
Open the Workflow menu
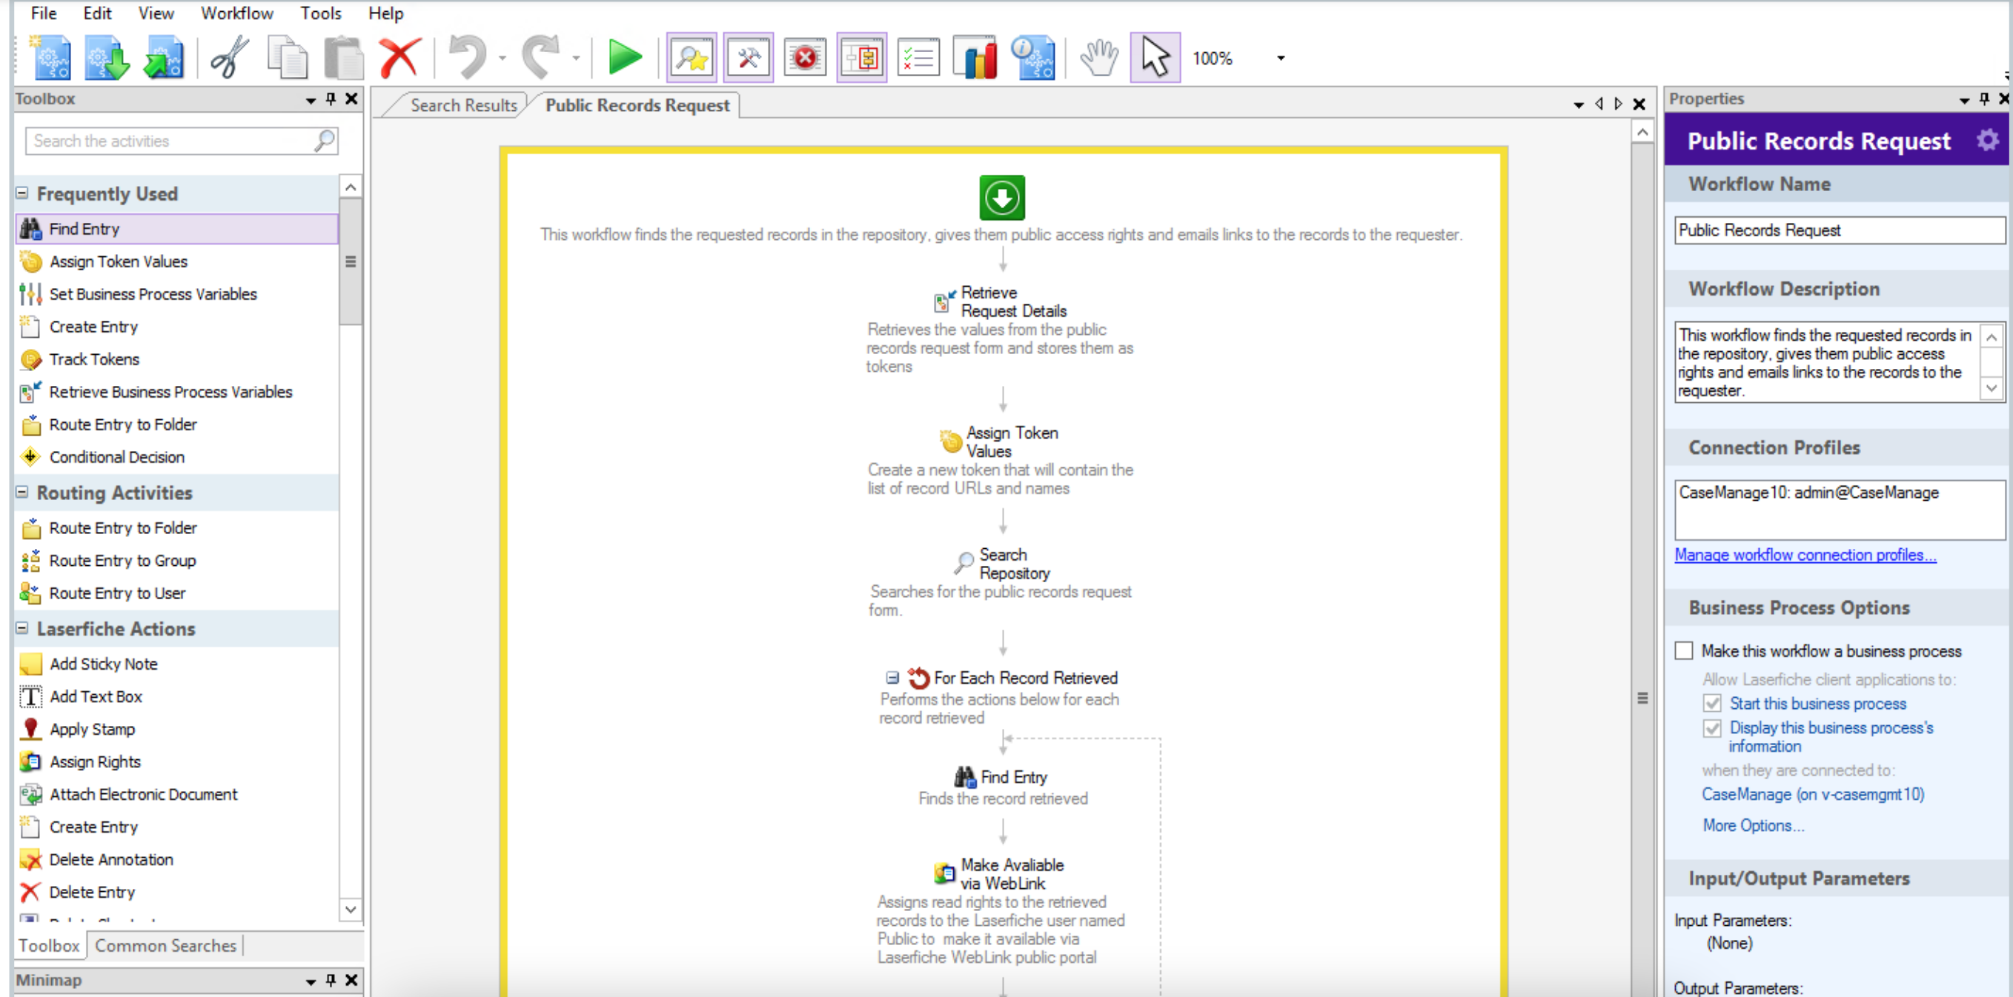pyautogui.click(x=236, y=13)
